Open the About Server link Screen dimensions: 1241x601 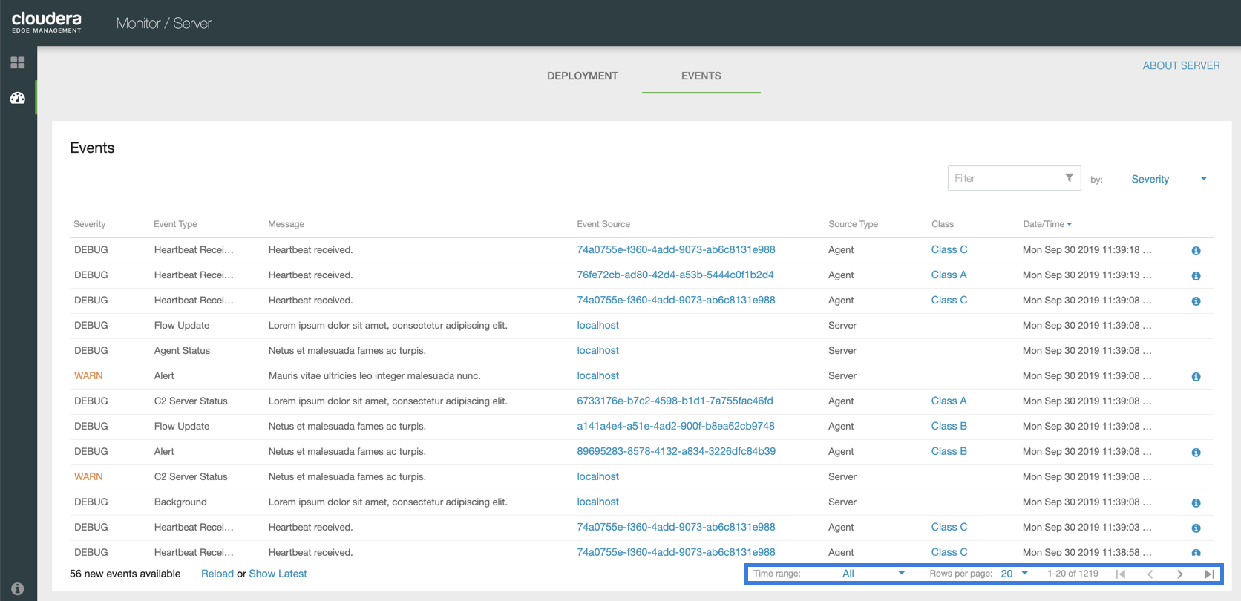point(1181,65)
